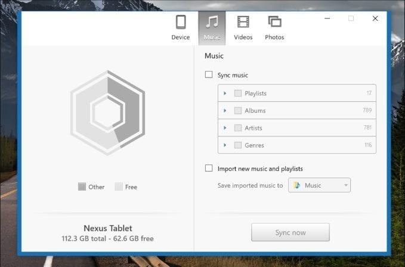
Task: Open the Save imported music to dropdown
Action: tap(320, 185)
